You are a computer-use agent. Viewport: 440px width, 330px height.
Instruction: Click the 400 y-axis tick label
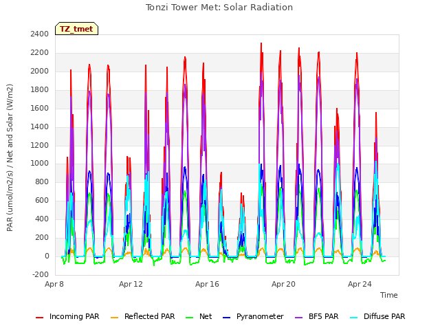(42, 219)
